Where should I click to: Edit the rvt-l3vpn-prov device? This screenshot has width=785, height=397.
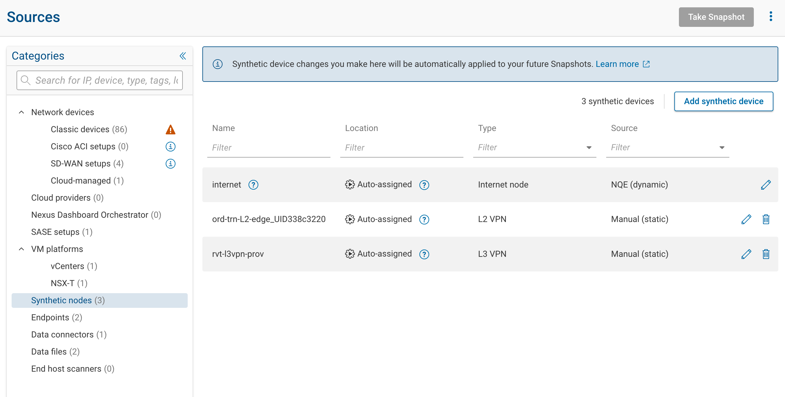click(x=746, y=254)
